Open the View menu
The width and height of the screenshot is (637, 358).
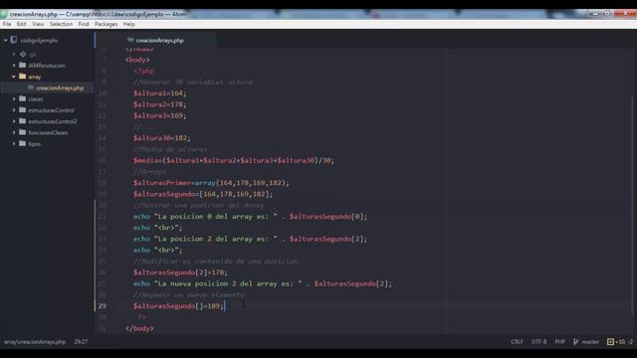point(38,24)
